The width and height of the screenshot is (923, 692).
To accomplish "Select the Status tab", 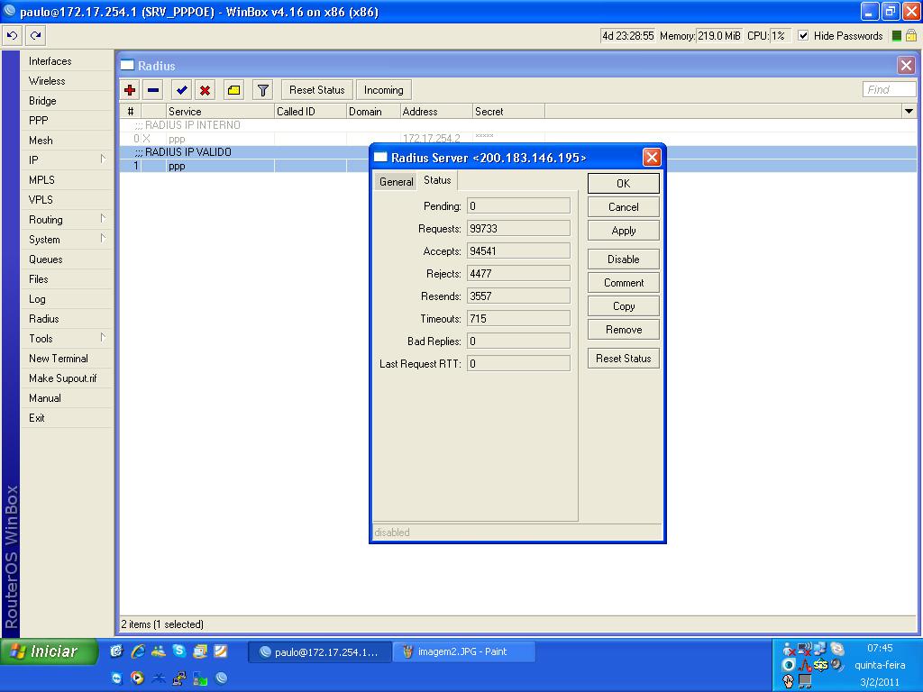I will (x=437, y=180).
